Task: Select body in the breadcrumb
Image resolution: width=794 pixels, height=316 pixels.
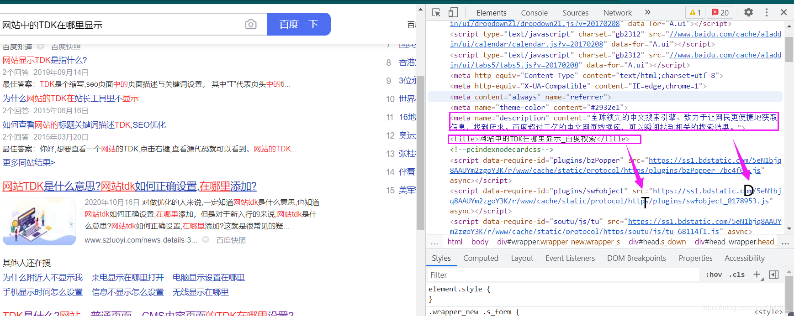Action: pyautogui.click(x=480, y=242)
